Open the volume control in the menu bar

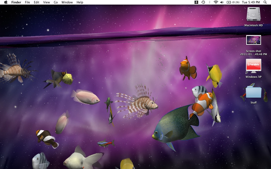(222, 2)
